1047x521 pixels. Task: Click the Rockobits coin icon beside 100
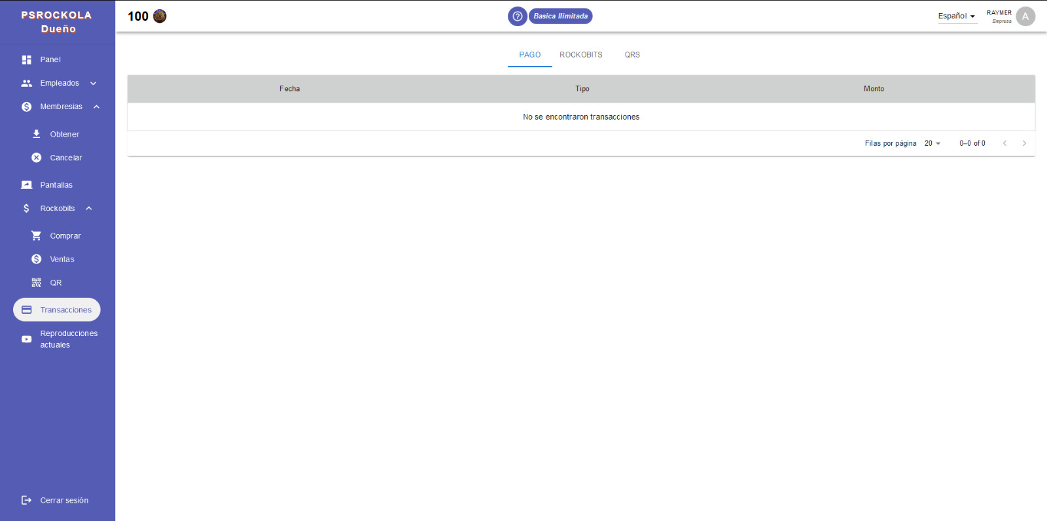pyautogui.click(x=160, y=16)
